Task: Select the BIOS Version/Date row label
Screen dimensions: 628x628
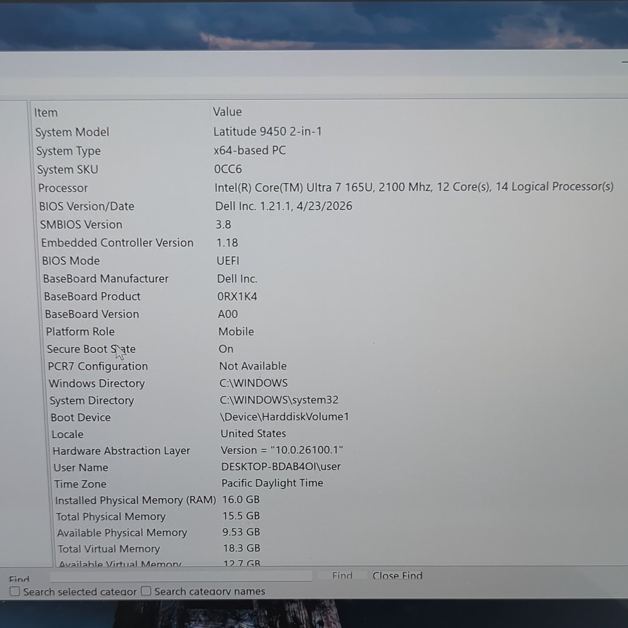Action: 87,206
